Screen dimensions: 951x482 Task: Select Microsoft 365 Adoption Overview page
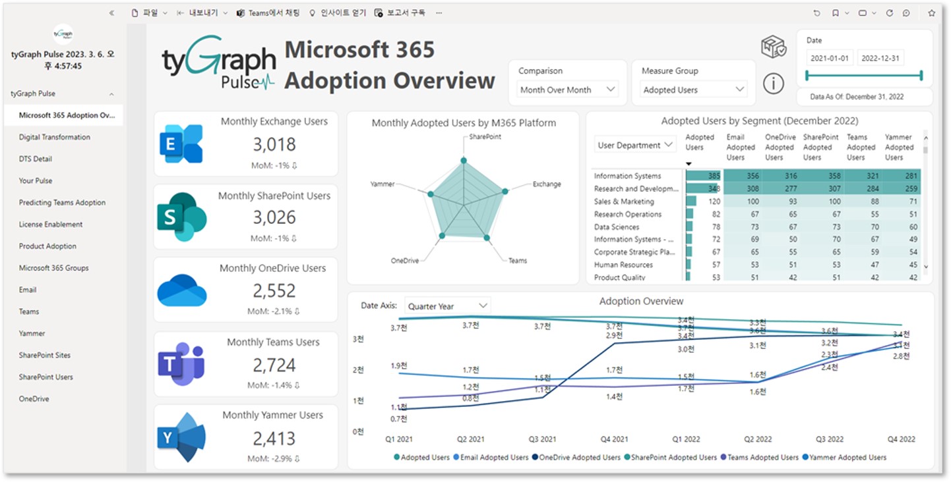coord(63,115)
